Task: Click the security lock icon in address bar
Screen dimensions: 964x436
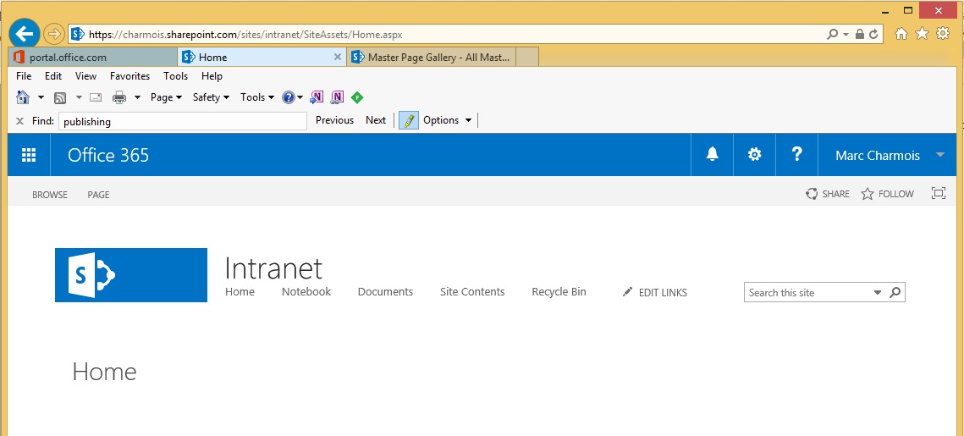Action: tap(860, 35)
